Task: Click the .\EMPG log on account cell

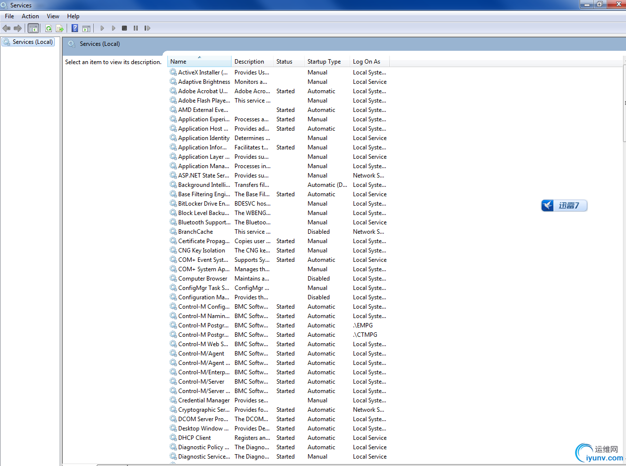Action: [363, 325]
